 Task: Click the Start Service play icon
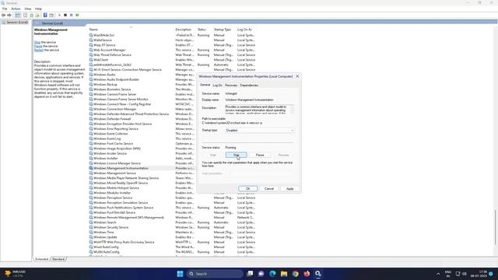pos(59,16)
